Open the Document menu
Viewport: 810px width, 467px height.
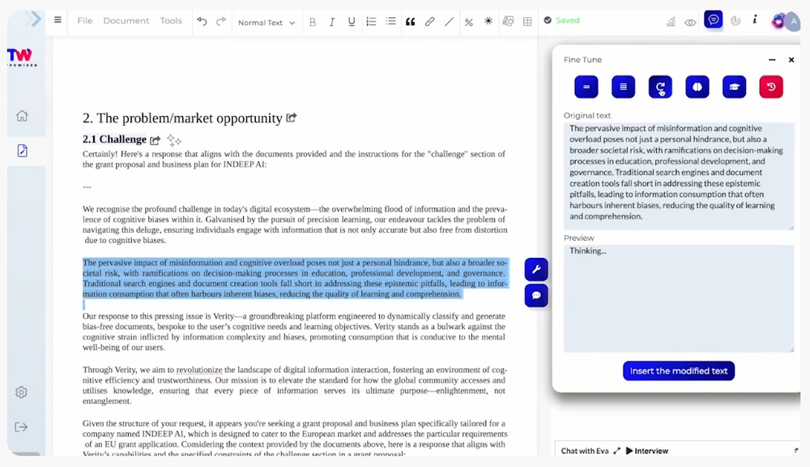126,21
